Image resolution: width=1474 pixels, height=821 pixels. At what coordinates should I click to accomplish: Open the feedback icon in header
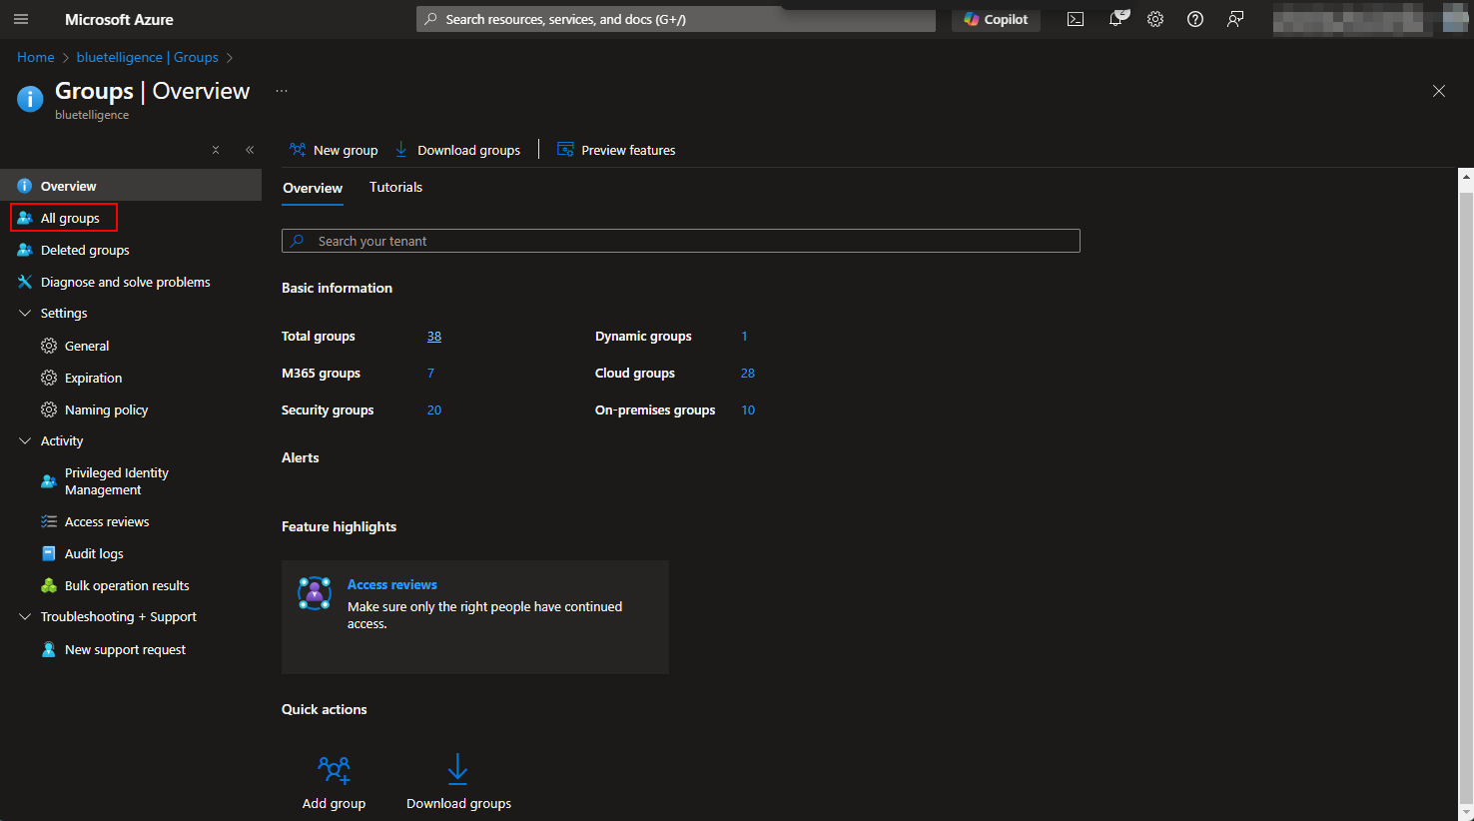pyautogui.click(x=1235, y=19)
